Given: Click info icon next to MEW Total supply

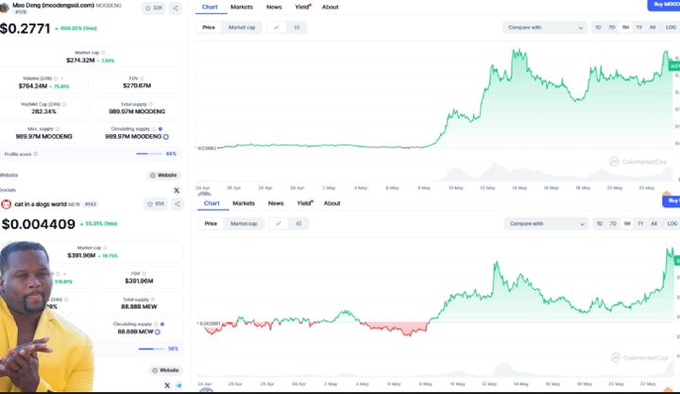Looking at the screenshot, I should coord(153,300).
